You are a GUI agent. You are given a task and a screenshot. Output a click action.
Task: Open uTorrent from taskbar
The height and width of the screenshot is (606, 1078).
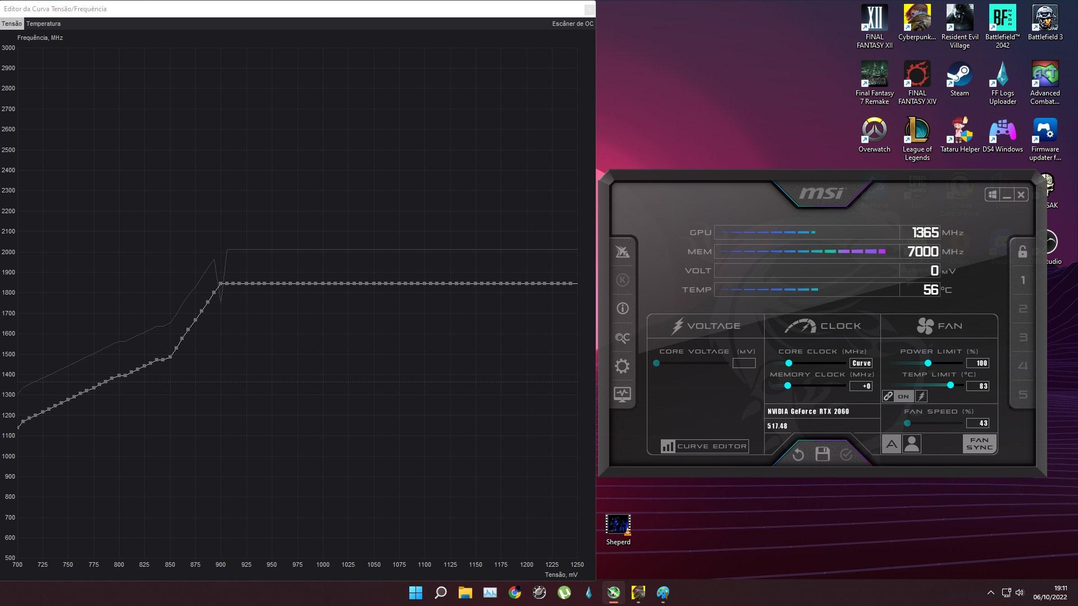[564, 593]
